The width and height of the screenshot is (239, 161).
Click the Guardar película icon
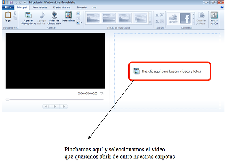(x=201, y=15)
